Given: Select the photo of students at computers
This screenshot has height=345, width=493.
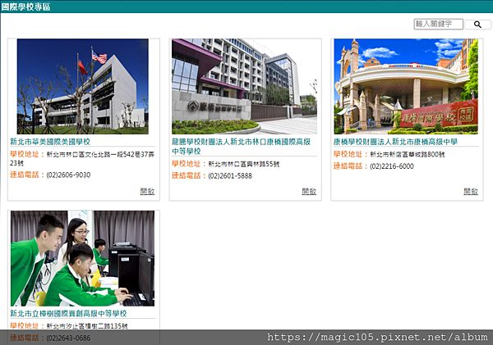Looking at the screenshot, I should [x=82, y=258].
